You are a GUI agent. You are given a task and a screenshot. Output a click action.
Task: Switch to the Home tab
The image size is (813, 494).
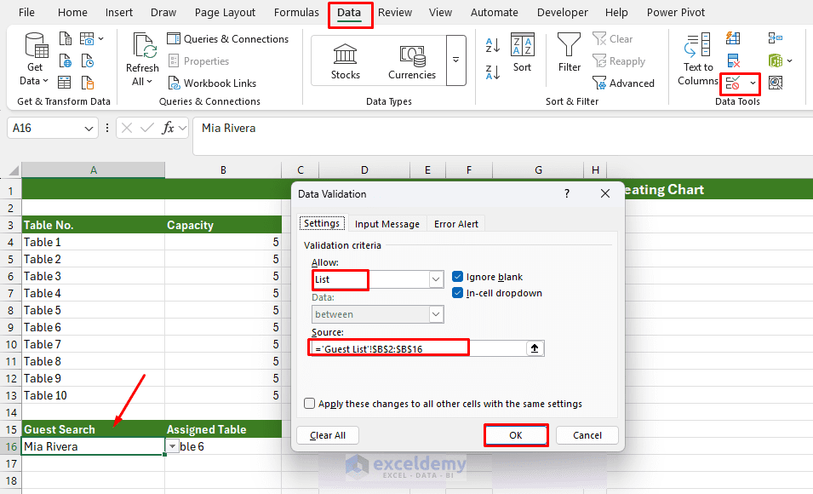pos(72,13)
